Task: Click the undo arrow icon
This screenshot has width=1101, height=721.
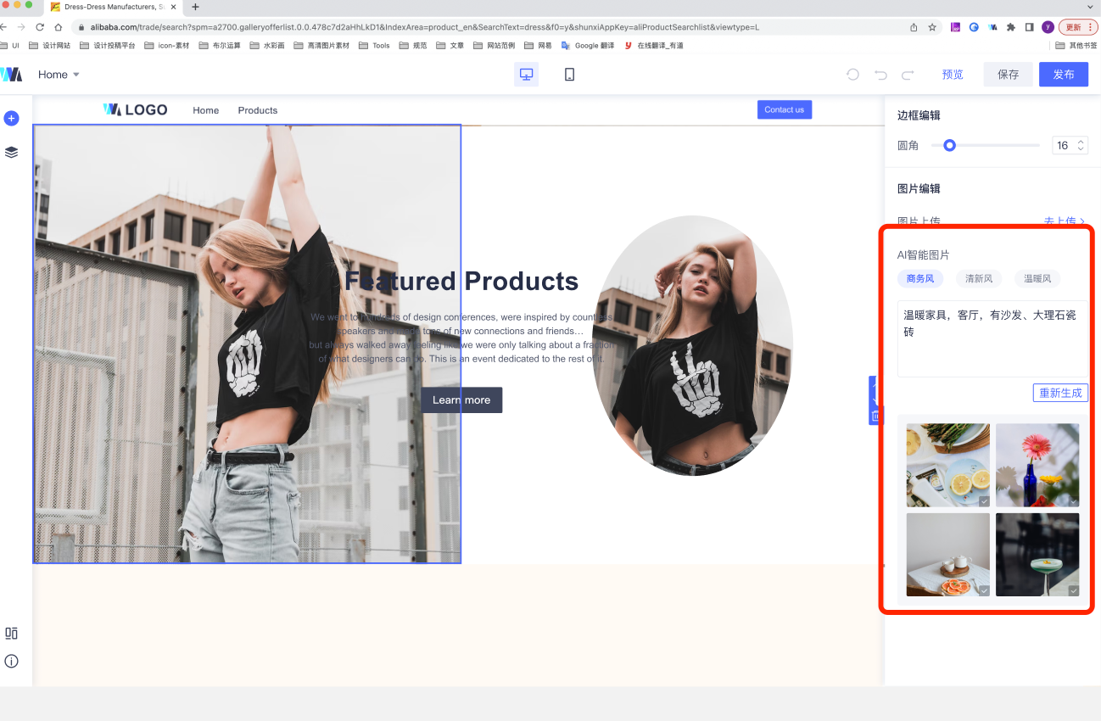Action: 880,75
